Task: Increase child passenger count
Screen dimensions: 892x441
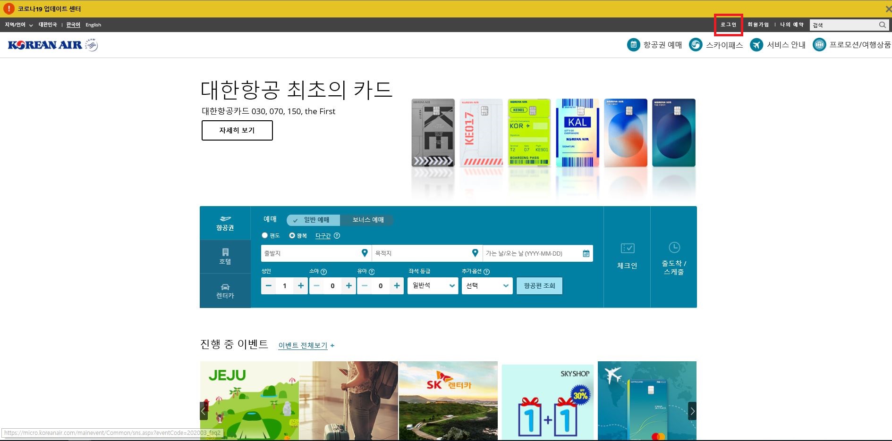Action: 349,286
